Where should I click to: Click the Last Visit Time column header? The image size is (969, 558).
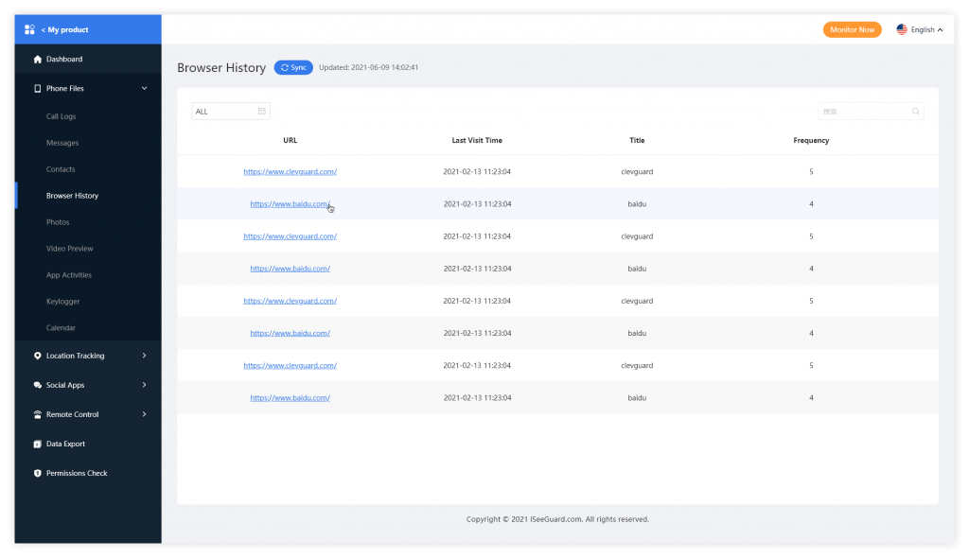pyautogui.click(x=477, y=140)
